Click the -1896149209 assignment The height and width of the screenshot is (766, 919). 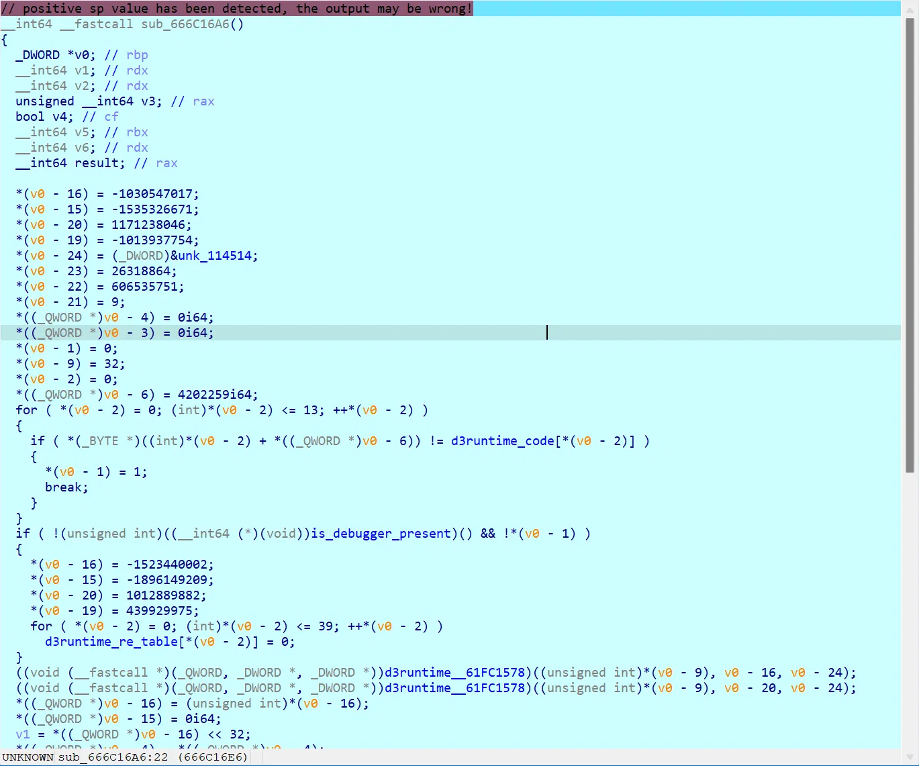[122, 580]
